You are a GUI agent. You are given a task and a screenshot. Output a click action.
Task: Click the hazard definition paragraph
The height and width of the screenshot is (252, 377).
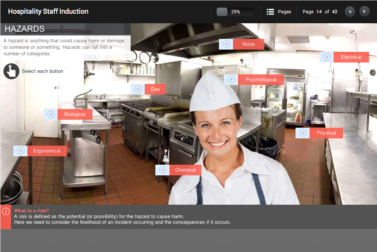(64, 47)
